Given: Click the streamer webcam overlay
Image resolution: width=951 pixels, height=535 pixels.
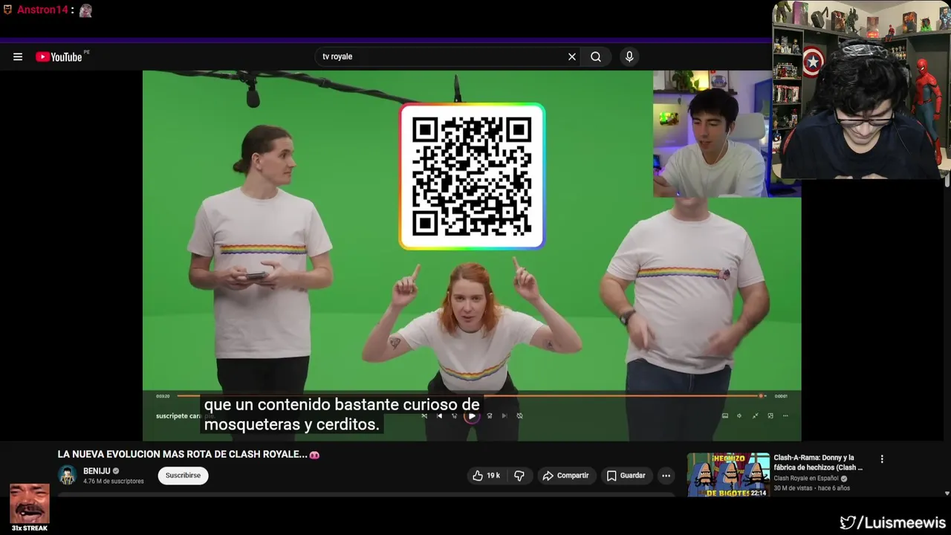Looking at the screenshot, I should (x=860, y=90).
